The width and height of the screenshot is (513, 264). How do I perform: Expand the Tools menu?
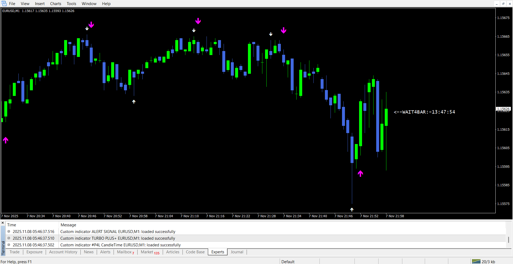click(71, 4)
